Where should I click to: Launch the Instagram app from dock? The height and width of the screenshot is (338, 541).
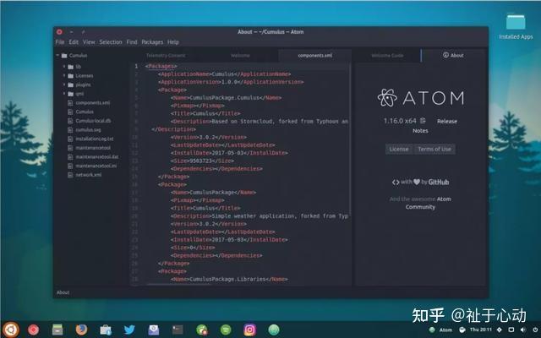click(250, 330)
